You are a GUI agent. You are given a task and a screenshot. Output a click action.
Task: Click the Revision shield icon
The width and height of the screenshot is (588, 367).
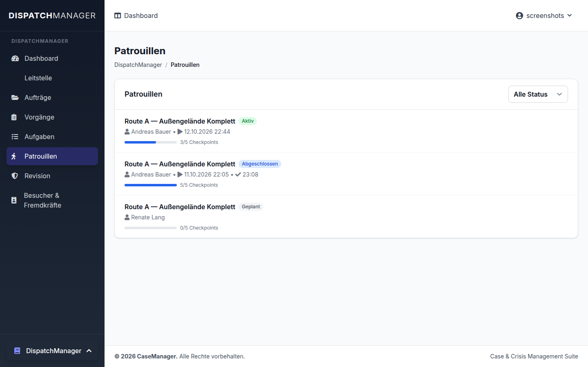tap(15, 176)
